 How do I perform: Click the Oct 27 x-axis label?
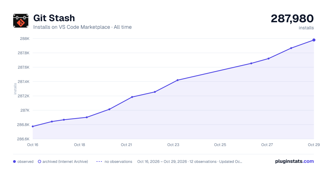[267, 145]
